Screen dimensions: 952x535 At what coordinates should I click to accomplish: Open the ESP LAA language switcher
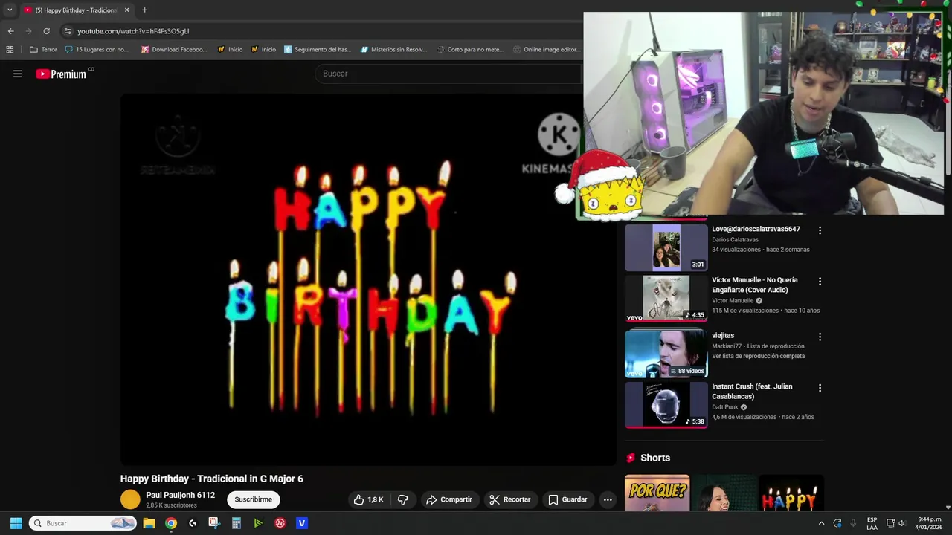(872, 523)
